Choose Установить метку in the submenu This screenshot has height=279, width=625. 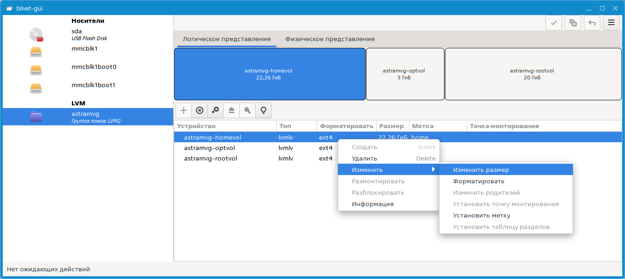point(481,215)
